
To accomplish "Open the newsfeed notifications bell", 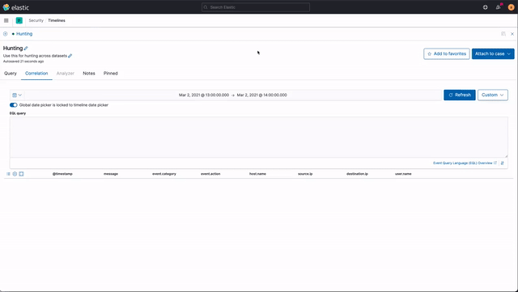I will coord(499,7).
